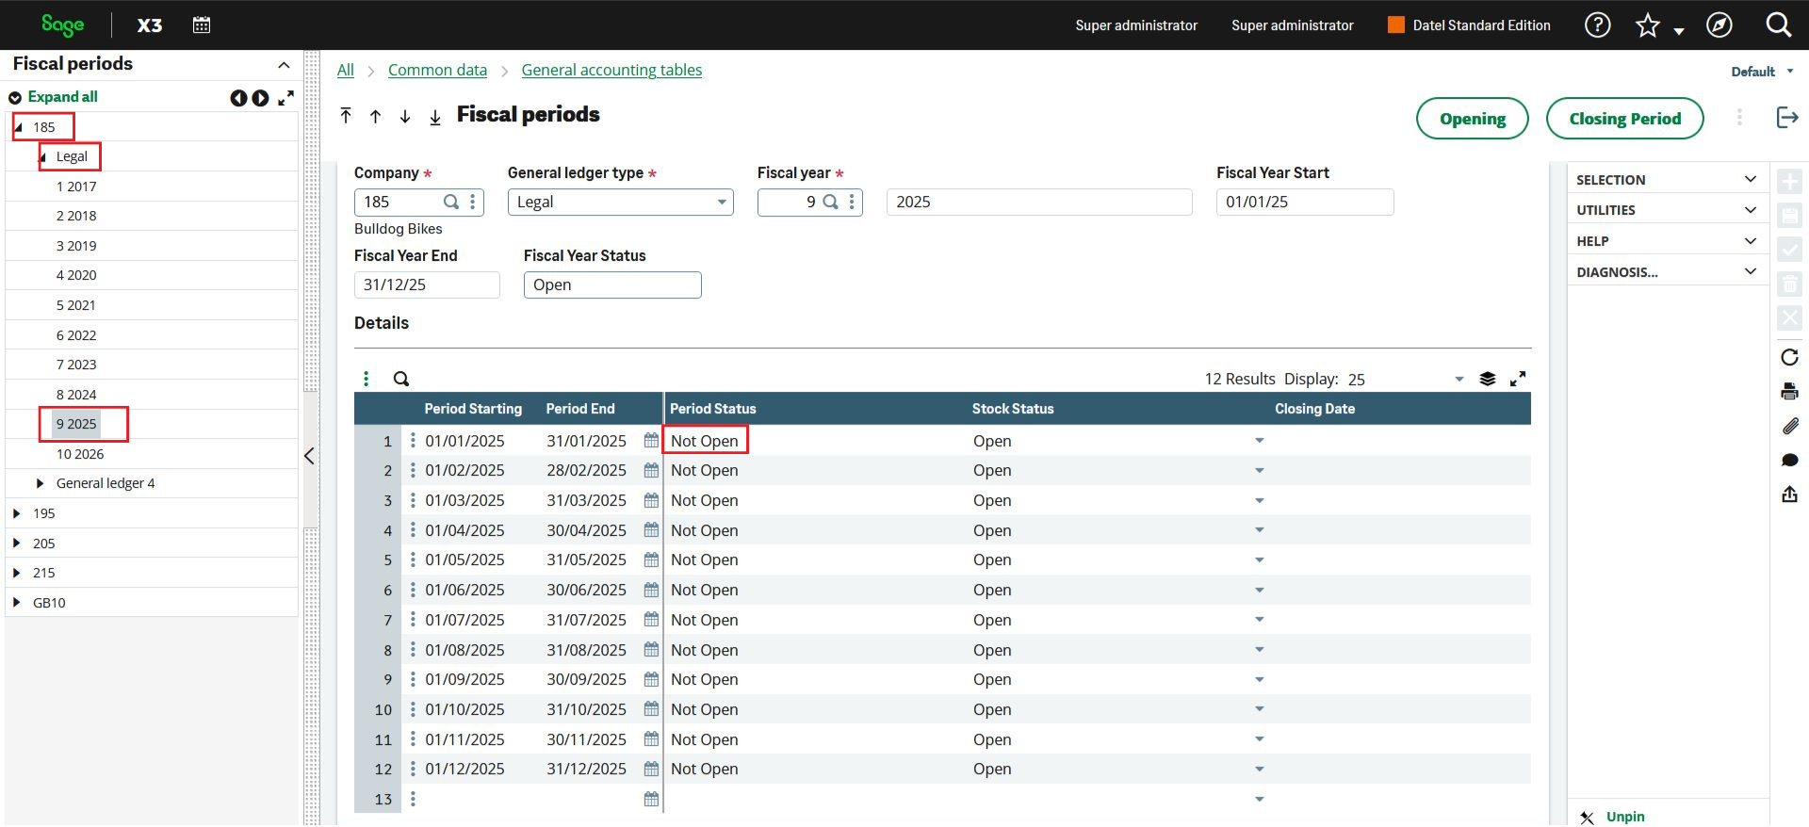The image size is (1809, 827).
Task: Expand tree node GB10
Action: [17, 603]
